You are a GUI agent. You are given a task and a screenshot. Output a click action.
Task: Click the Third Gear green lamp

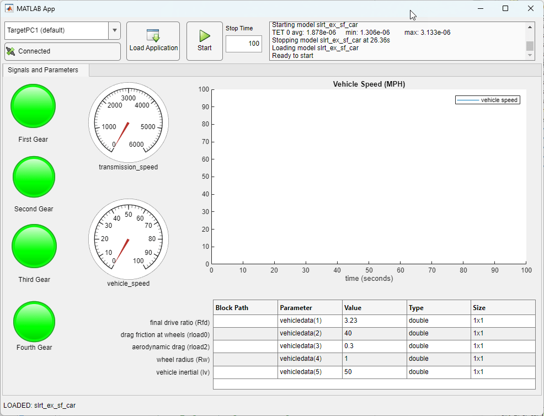coord(34,246)
